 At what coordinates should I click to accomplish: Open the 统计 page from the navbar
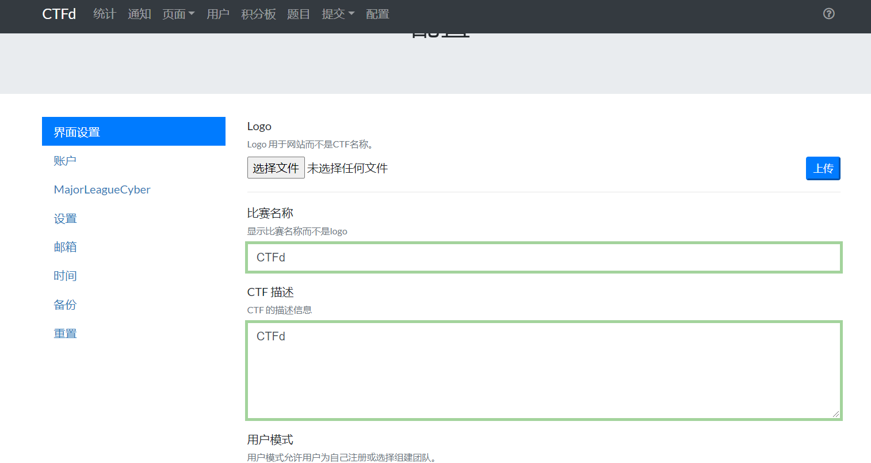104,14
